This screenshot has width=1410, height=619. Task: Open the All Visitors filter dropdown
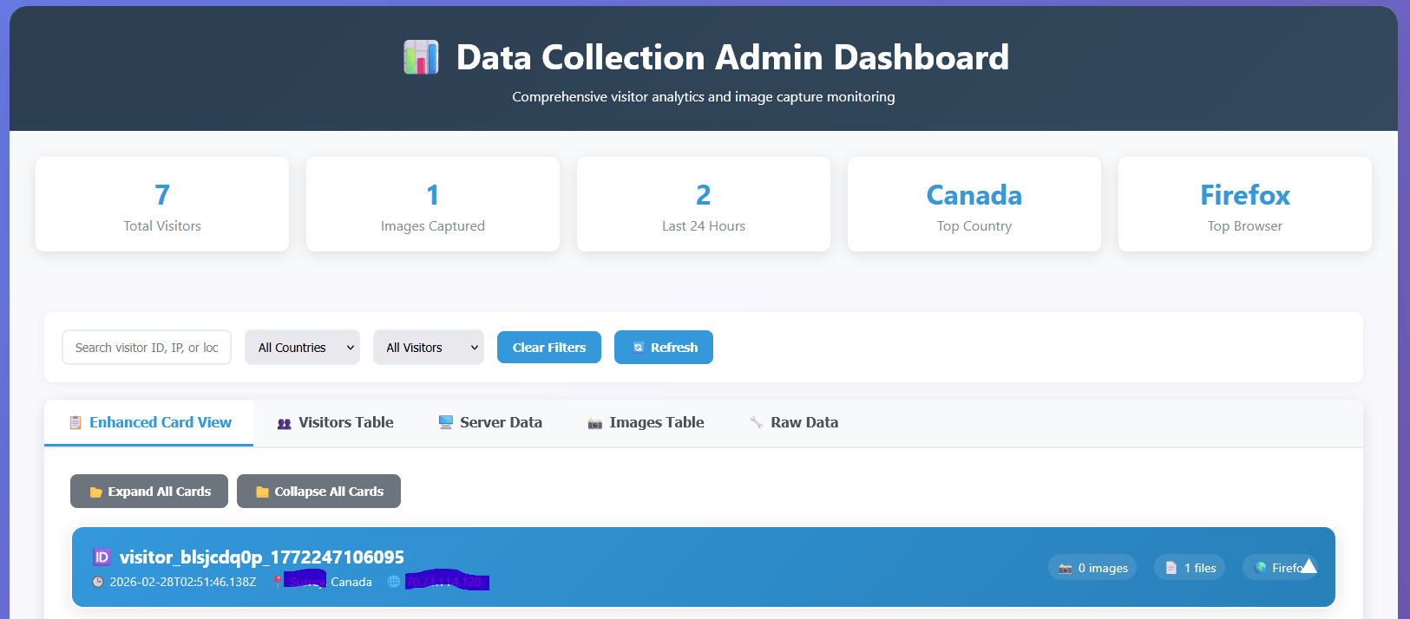(429, 348)
